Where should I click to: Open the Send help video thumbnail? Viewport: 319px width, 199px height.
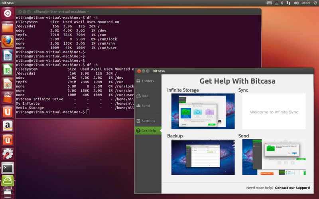coord(274,157)
